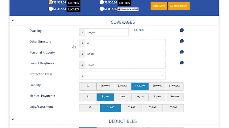Select the $1,887.86 Sompo Canopius radio
Image resolution: width=229 pixels, height=128 pixels.
[102, 9]
